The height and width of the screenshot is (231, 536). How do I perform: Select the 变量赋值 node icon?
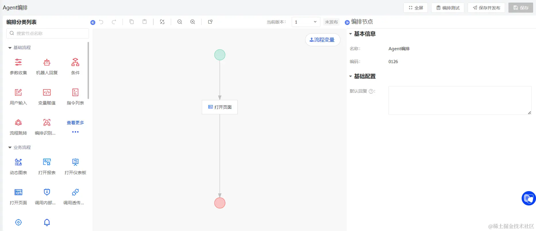click(x=47, y=92)
